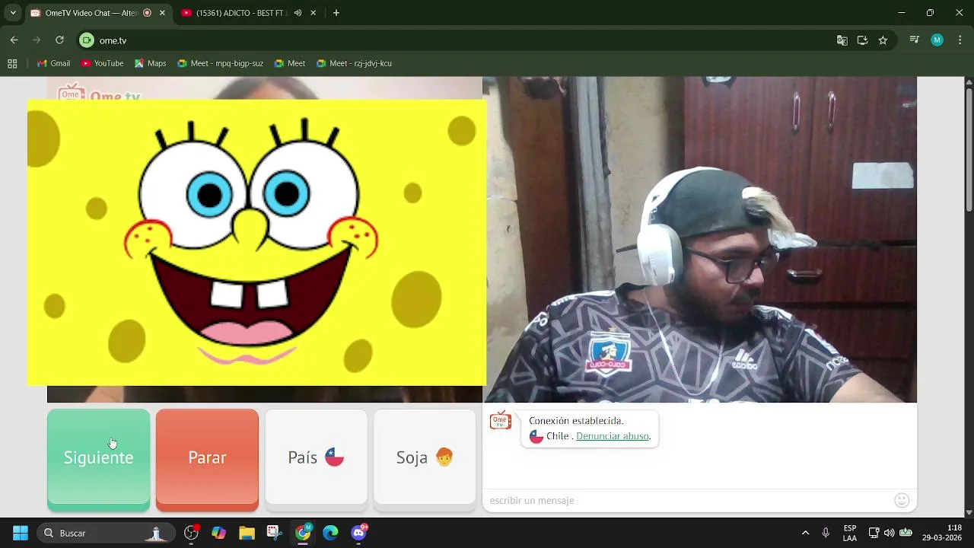Click the Denunciar abuso link
974x548 pixels.
click(613, 436)
